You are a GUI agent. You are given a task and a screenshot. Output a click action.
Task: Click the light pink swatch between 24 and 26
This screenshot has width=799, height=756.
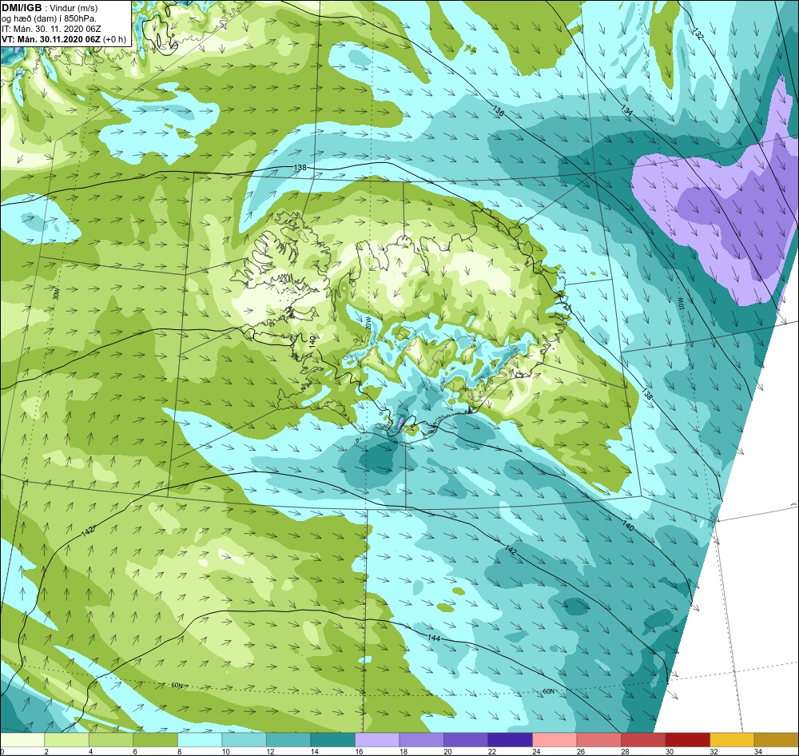555,740
